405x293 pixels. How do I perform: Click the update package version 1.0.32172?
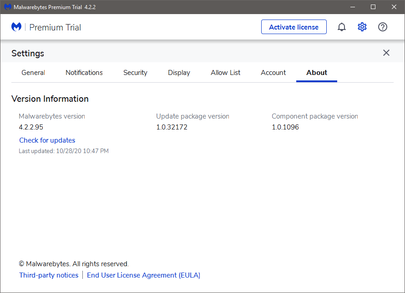[172, 127]
